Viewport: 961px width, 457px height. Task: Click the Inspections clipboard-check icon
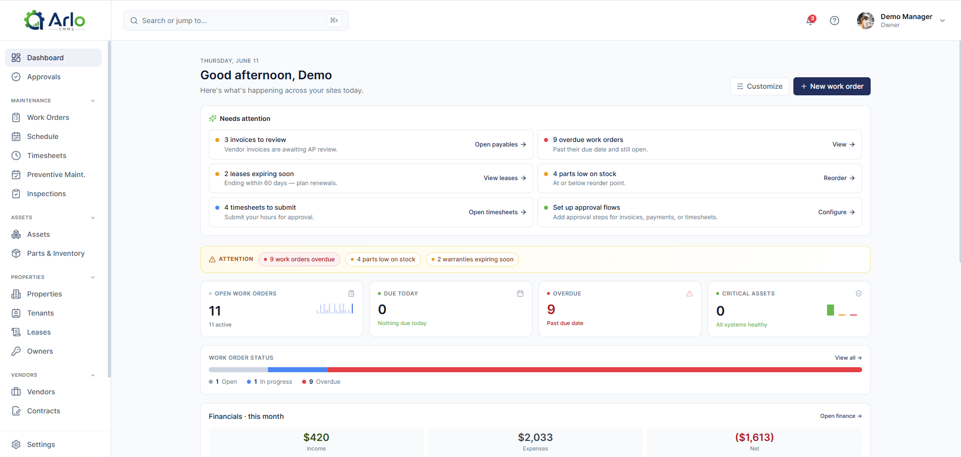(x=16, y=194)
